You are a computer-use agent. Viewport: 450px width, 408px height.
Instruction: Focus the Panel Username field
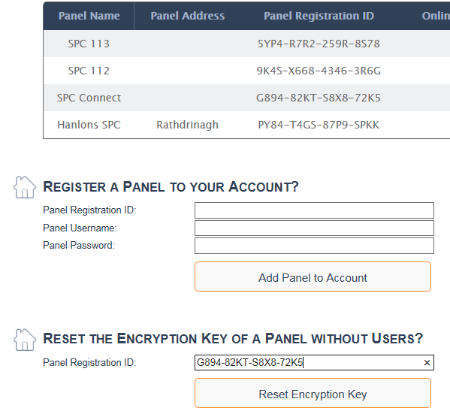pyautogui.click(x=314, y=228)
